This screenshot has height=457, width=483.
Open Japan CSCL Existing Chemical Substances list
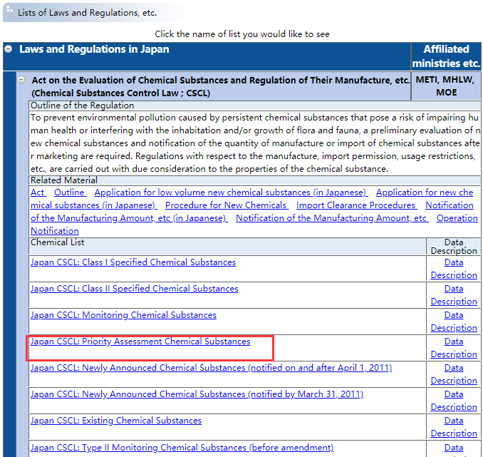pos(115,421)
